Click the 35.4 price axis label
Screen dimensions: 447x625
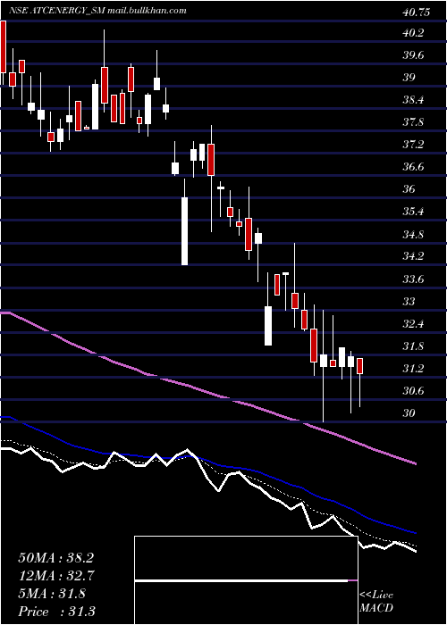coord(413,212)
